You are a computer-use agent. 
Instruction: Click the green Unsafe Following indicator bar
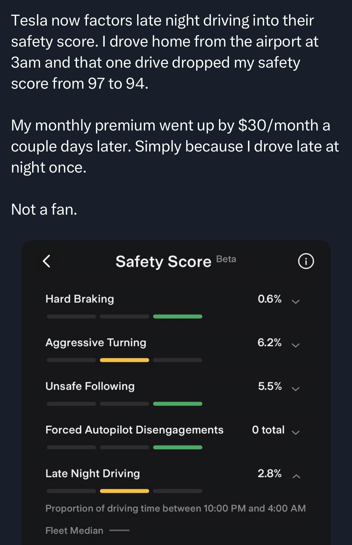(178, 403)
